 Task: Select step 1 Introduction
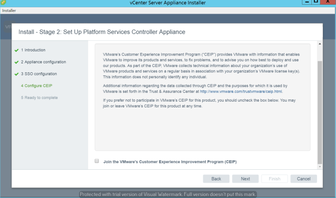pyautogui.click(x=33, y=50)
